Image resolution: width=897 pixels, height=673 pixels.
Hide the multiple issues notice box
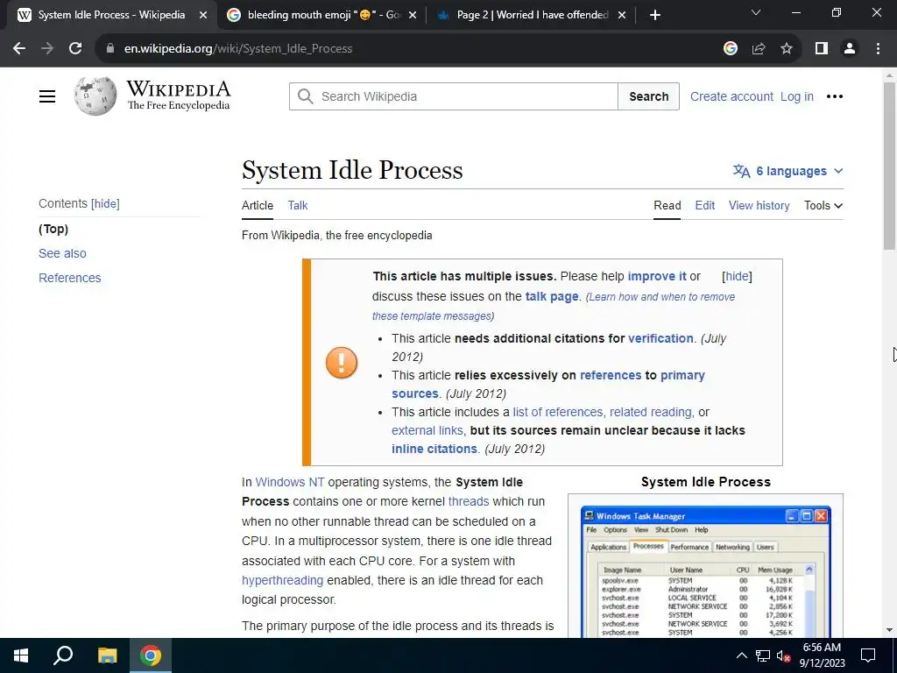coord(737,276)
